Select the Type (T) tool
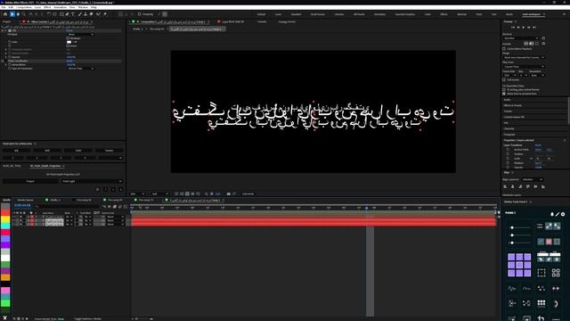The image size is (570, 321). (73, 14)
